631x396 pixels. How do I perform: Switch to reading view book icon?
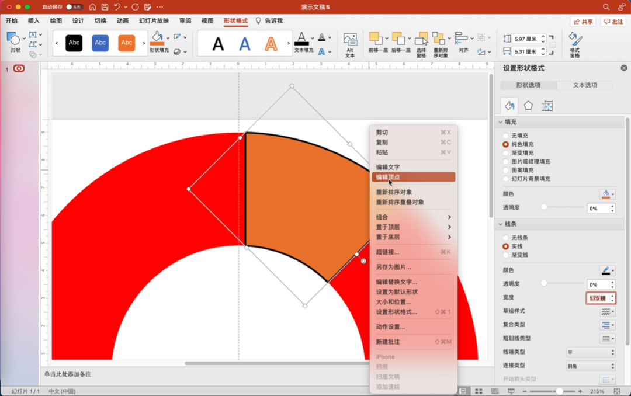click(495, 391)
